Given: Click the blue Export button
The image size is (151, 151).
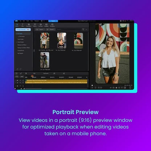Looking at the screenshot, I should pyautogui.click(x=53, y=21).
